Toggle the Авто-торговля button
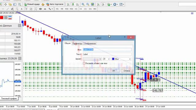Screen dimensions: 196x110 click(x=55, y=4)
